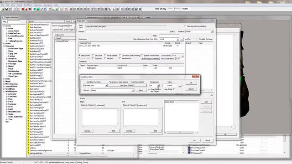Open the Comparison operator dropdown
The image size is (292, 164).
pyautogui.click(x=158, y=86)
